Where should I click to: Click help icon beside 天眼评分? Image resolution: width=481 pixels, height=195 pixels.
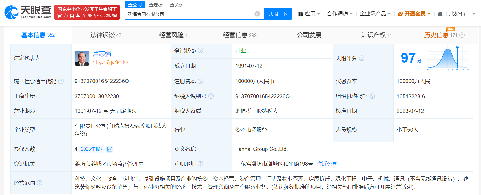tap(362, 58)
